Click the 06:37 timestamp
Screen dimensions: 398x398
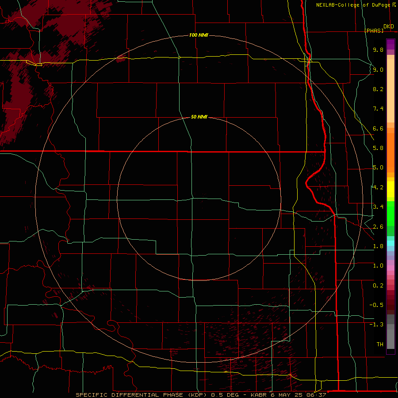tap(318, 395)
